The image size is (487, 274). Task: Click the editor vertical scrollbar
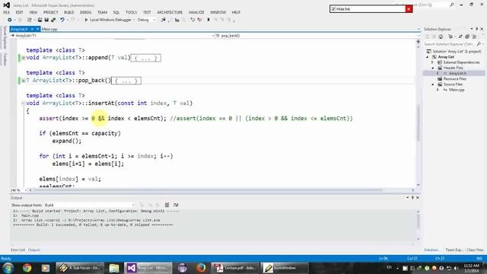click(419, 123)
